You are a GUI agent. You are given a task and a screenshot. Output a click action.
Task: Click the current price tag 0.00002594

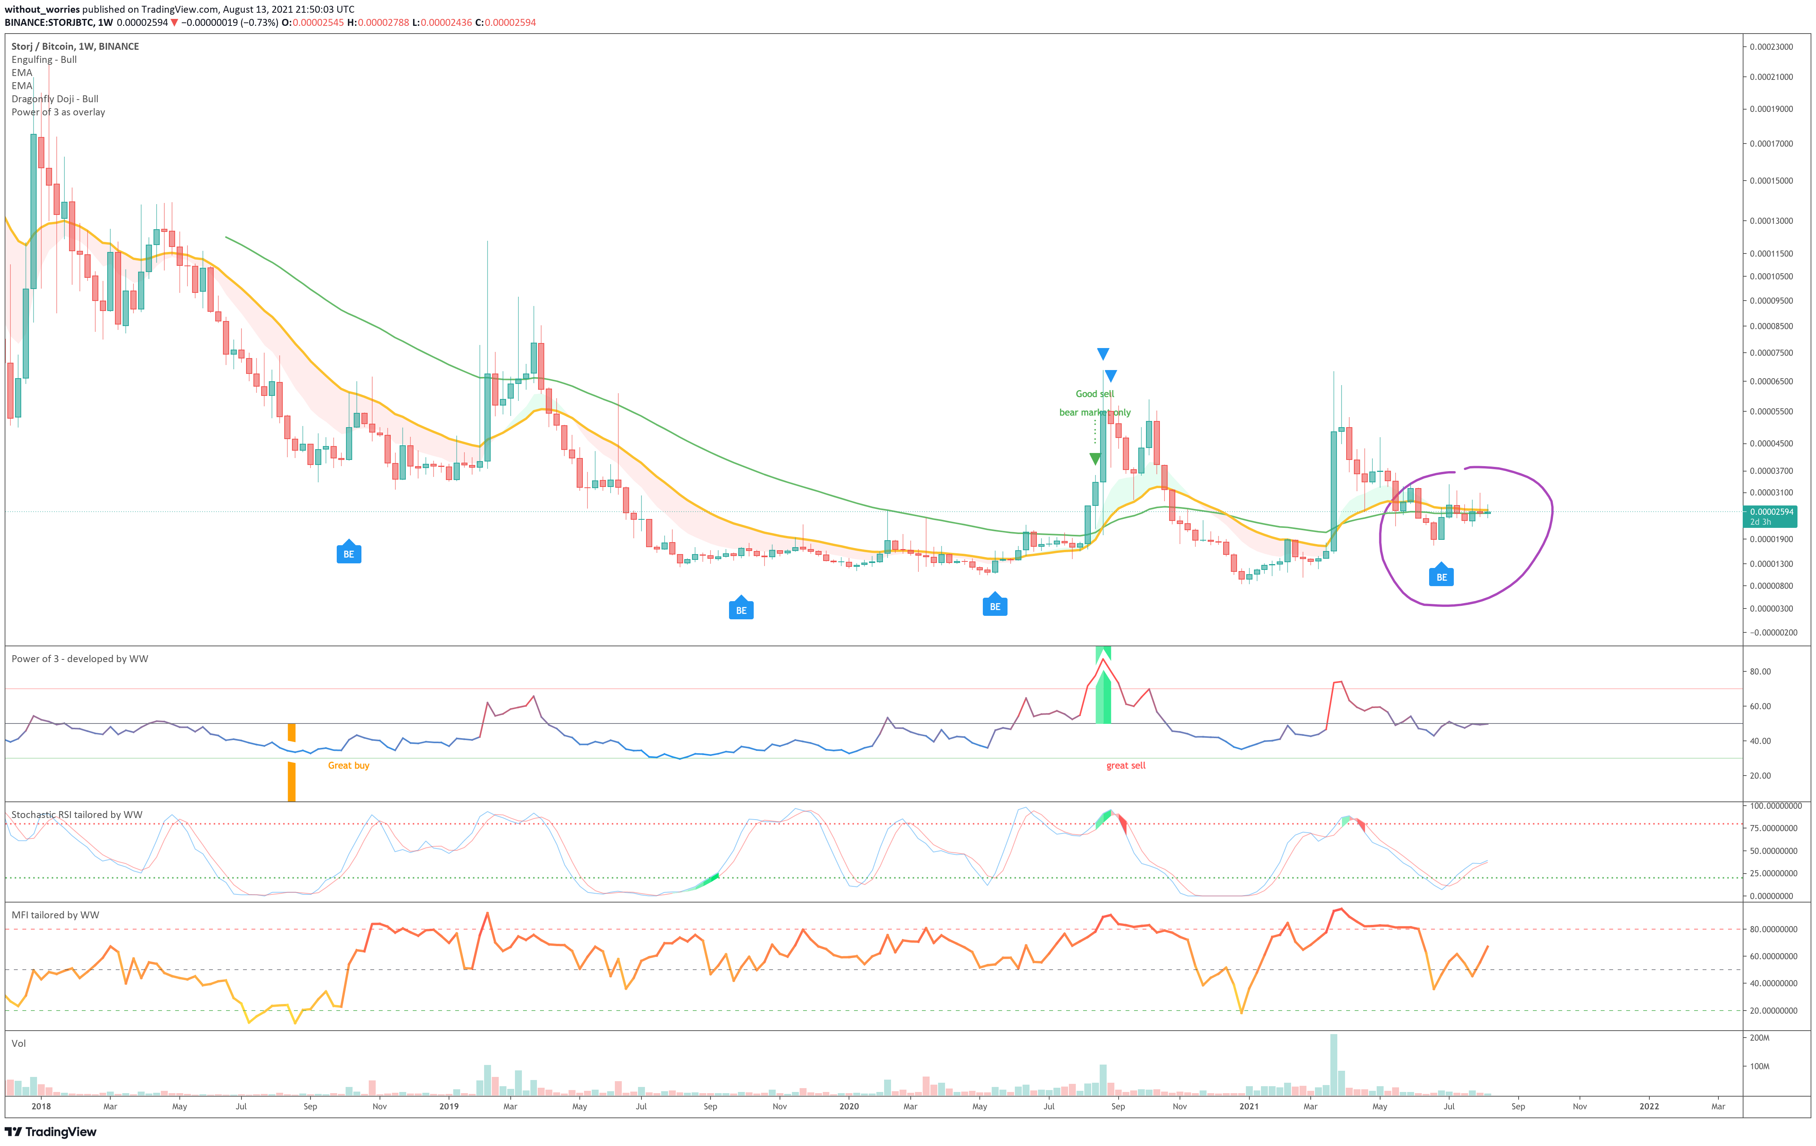(x=1772, y=512)
